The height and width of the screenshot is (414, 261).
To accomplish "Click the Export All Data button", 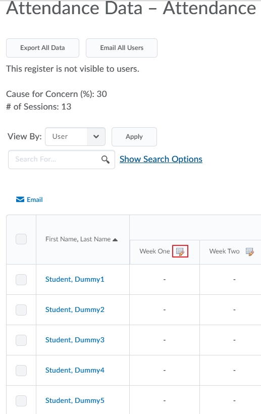I will pyautogui.click(x=42, y=48).
